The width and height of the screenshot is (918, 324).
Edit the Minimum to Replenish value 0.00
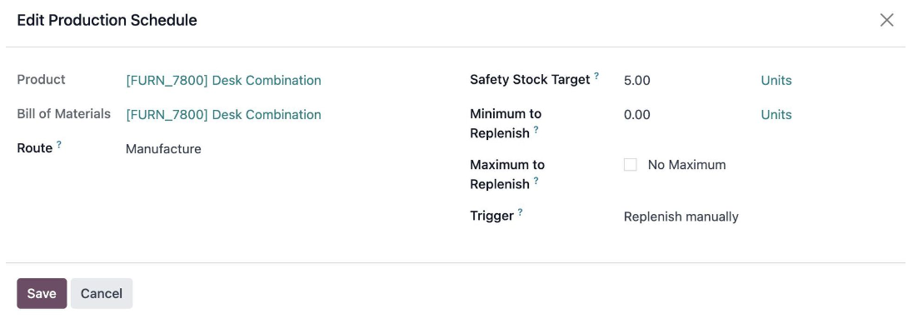[684, 115]
